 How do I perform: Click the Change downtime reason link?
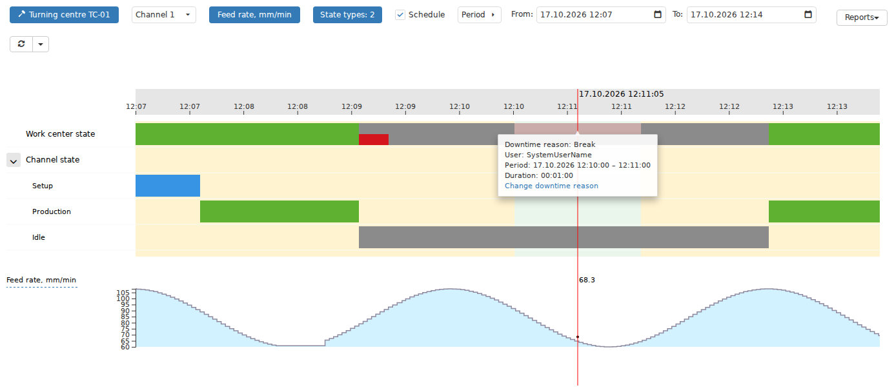551,186
